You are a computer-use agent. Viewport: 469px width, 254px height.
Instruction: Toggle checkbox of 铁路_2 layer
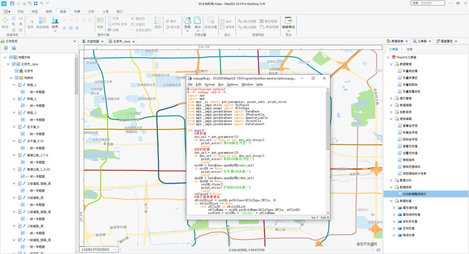click(20, 99)
